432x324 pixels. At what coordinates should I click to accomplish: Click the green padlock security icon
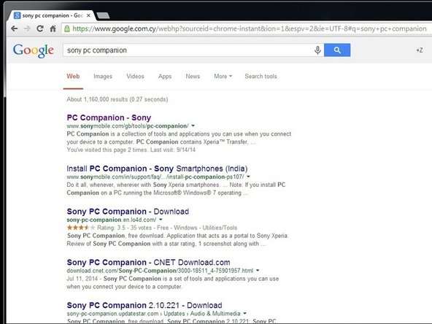67,28
